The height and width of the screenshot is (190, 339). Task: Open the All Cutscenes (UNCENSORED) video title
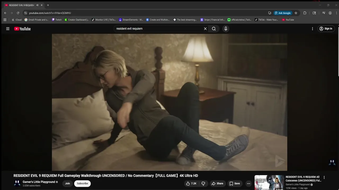[304, 179]
